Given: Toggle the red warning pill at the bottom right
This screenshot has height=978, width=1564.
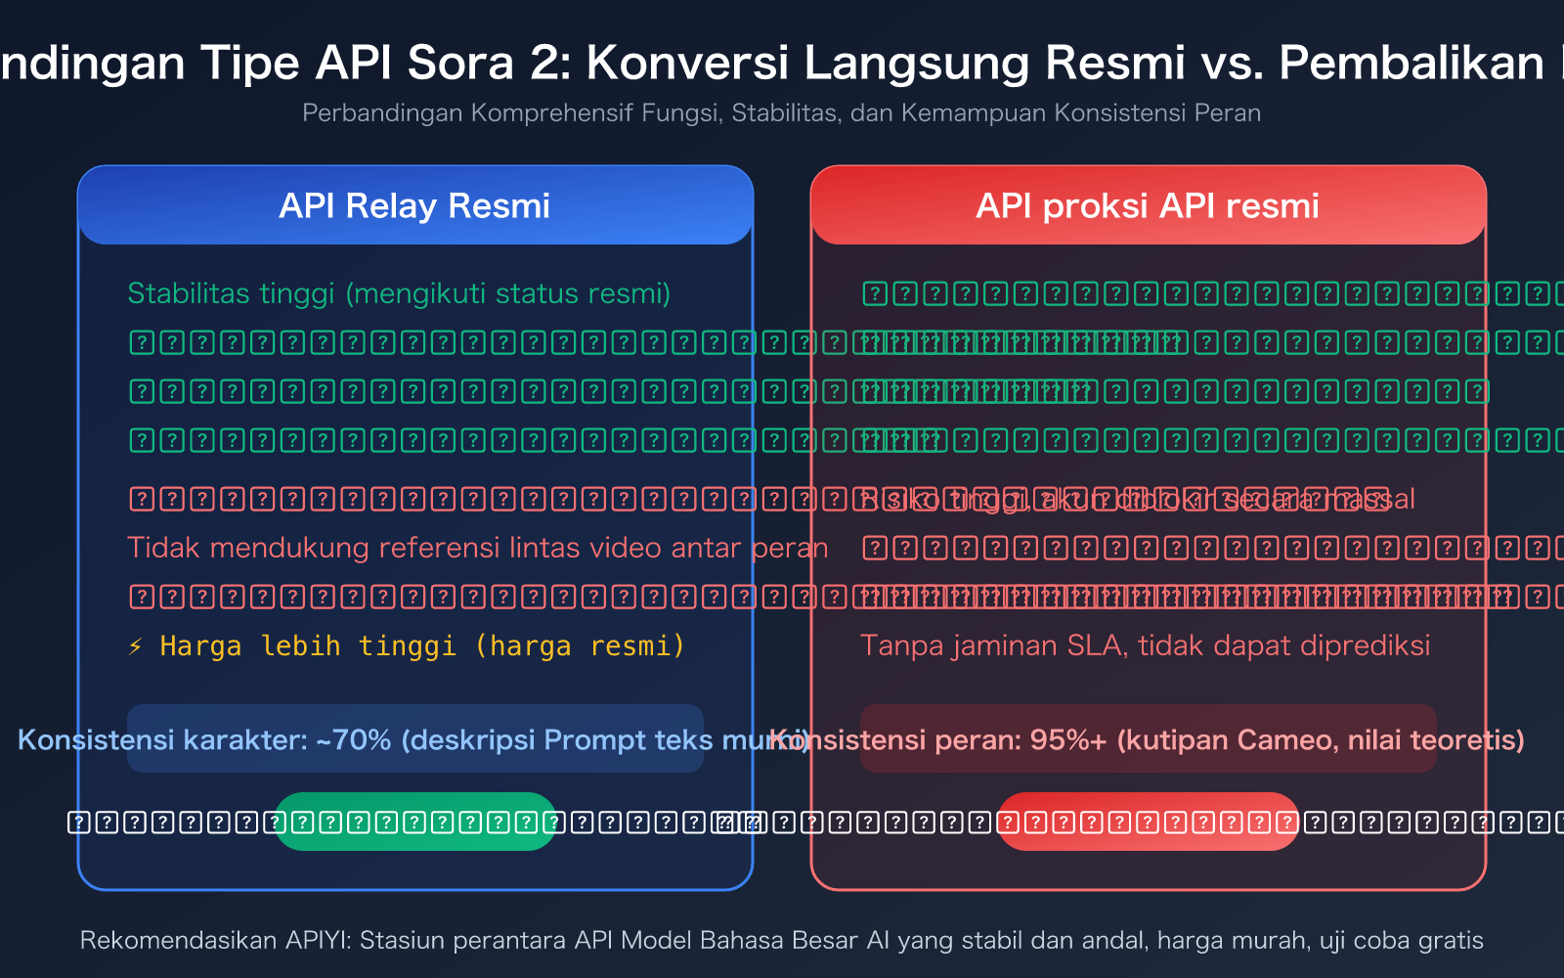Looking at the screenshot, I should [x=1148, y=822].
